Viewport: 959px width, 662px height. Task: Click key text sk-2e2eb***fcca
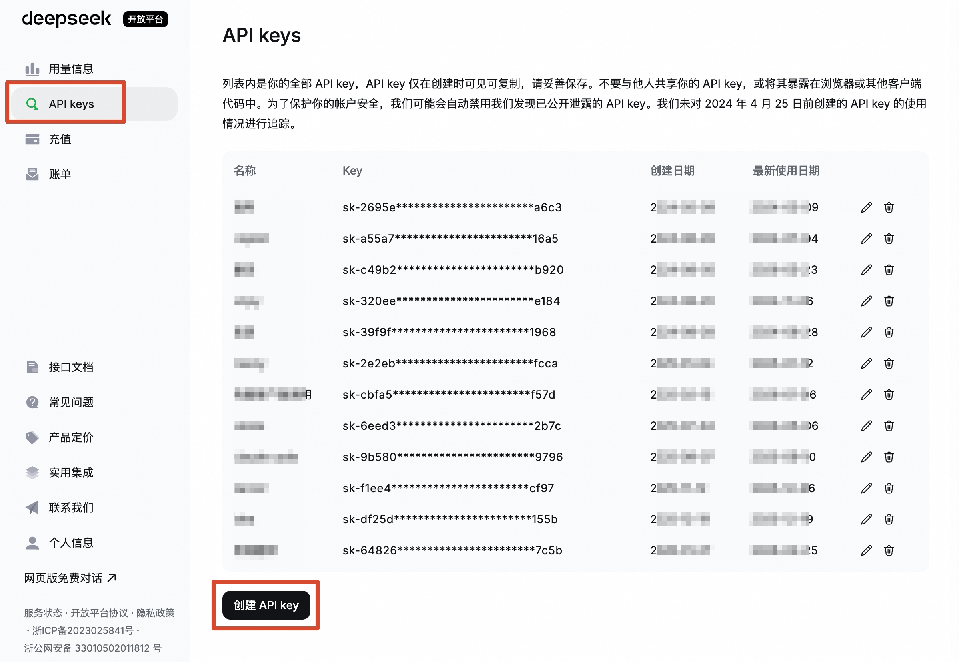(x=450, y=363)
